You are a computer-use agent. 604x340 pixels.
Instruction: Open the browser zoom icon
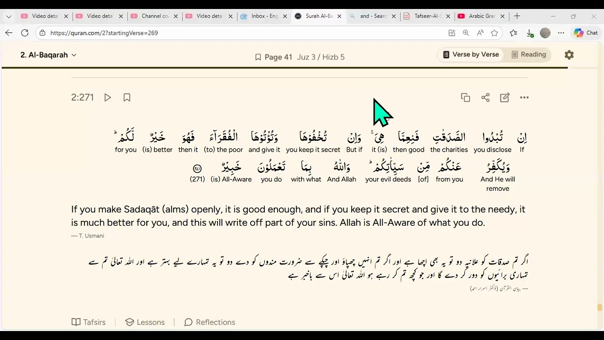tap(466, 33)
